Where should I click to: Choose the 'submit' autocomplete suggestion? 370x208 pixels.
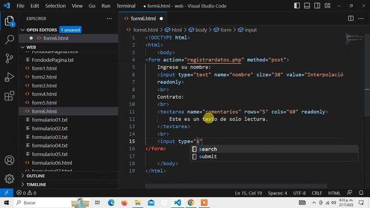274,157
